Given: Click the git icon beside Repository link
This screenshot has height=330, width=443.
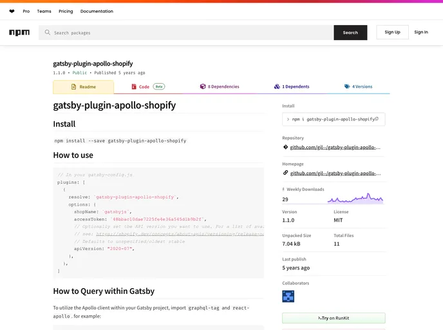Looking at the screenshot, I should (x=285, y=147).
